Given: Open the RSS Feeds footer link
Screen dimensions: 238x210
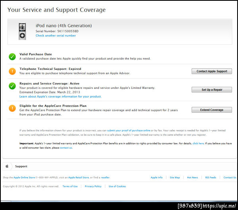Looking at the screenshot, I should (210, 177).
